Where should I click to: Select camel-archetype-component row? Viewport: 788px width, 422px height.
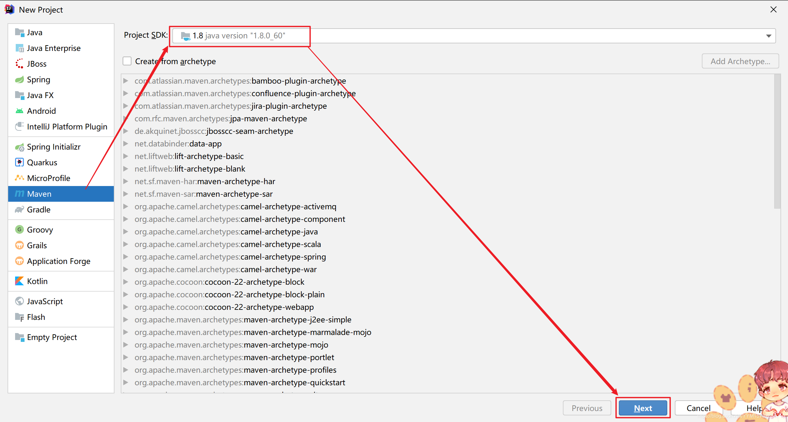[448, 219]
